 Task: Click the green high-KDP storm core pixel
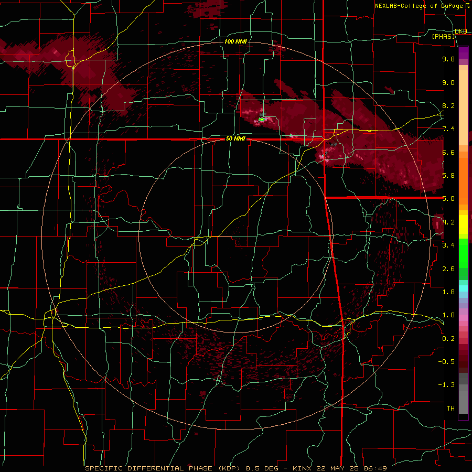[262, 120]
